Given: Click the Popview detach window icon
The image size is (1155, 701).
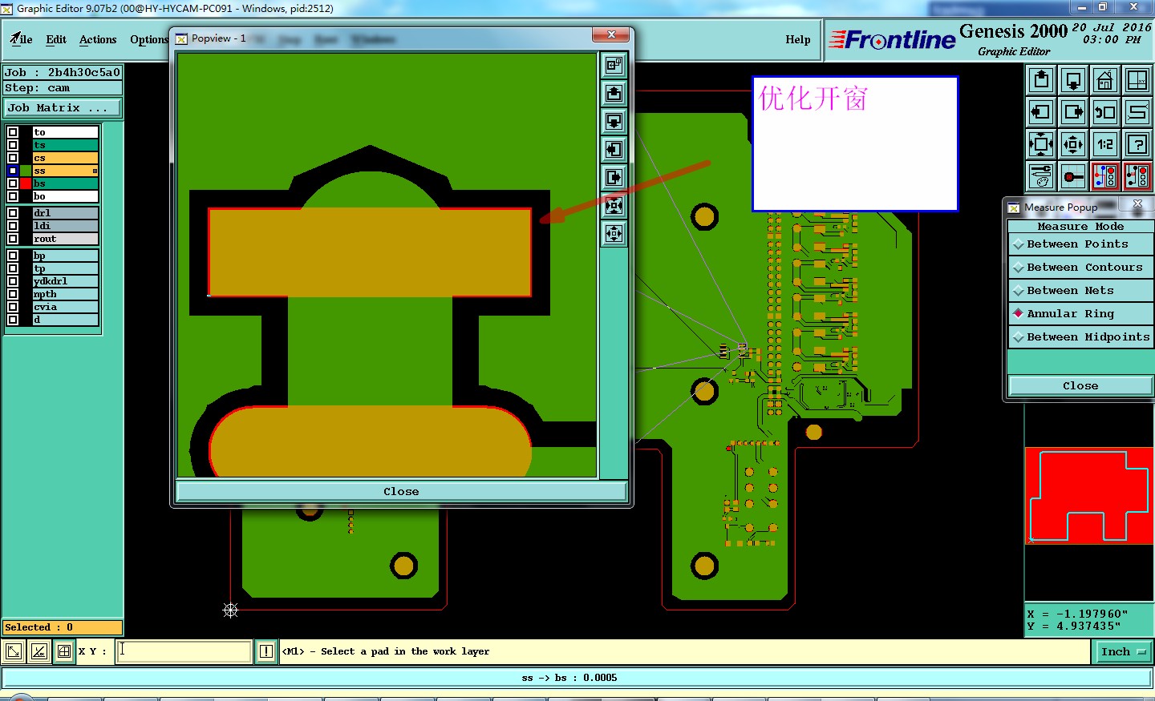Looking at the screenshot, I should (x=614, y=66).
